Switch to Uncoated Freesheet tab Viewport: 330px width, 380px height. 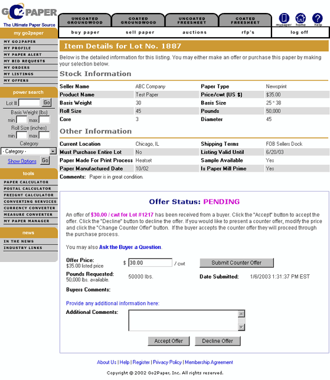tap(192, 20)
